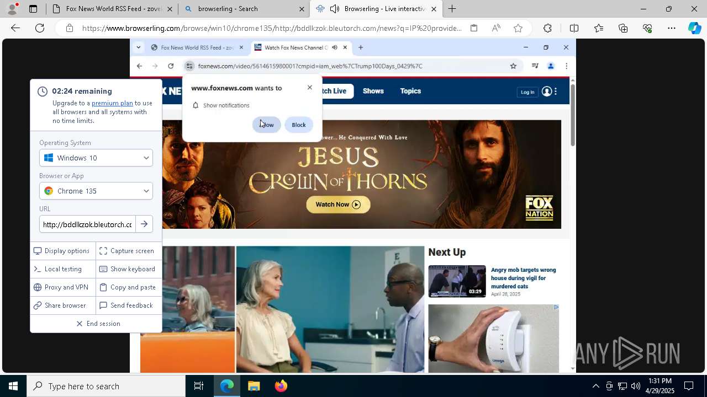Screen dimensions: 707x397
Task: Open Edge extensions puzzle icon
Action: point(547,28)
